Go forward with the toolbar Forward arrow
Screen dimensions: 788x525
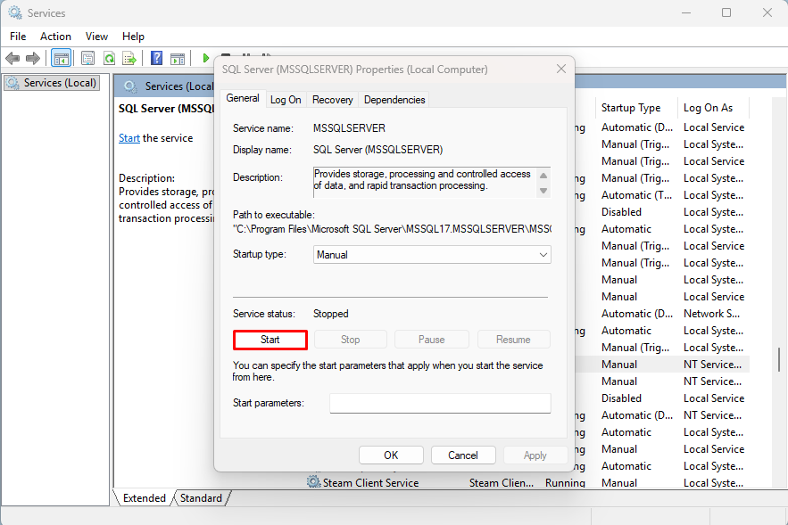pyautogui.click(x=33, y=58)
